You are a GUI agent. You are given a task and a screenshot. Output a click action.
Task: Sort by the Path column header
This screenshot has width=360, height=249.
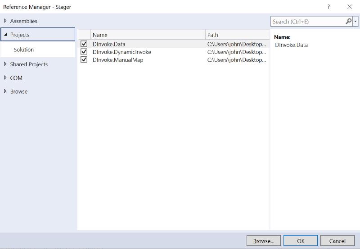point(238,35)
